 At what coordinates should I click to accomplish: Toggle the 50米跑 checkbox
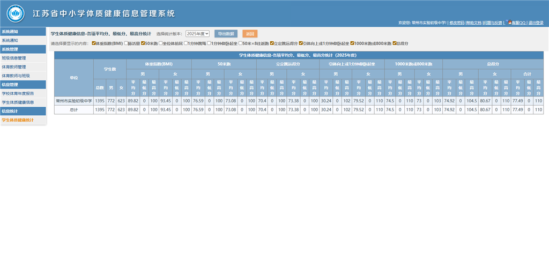tap(143, 43)
